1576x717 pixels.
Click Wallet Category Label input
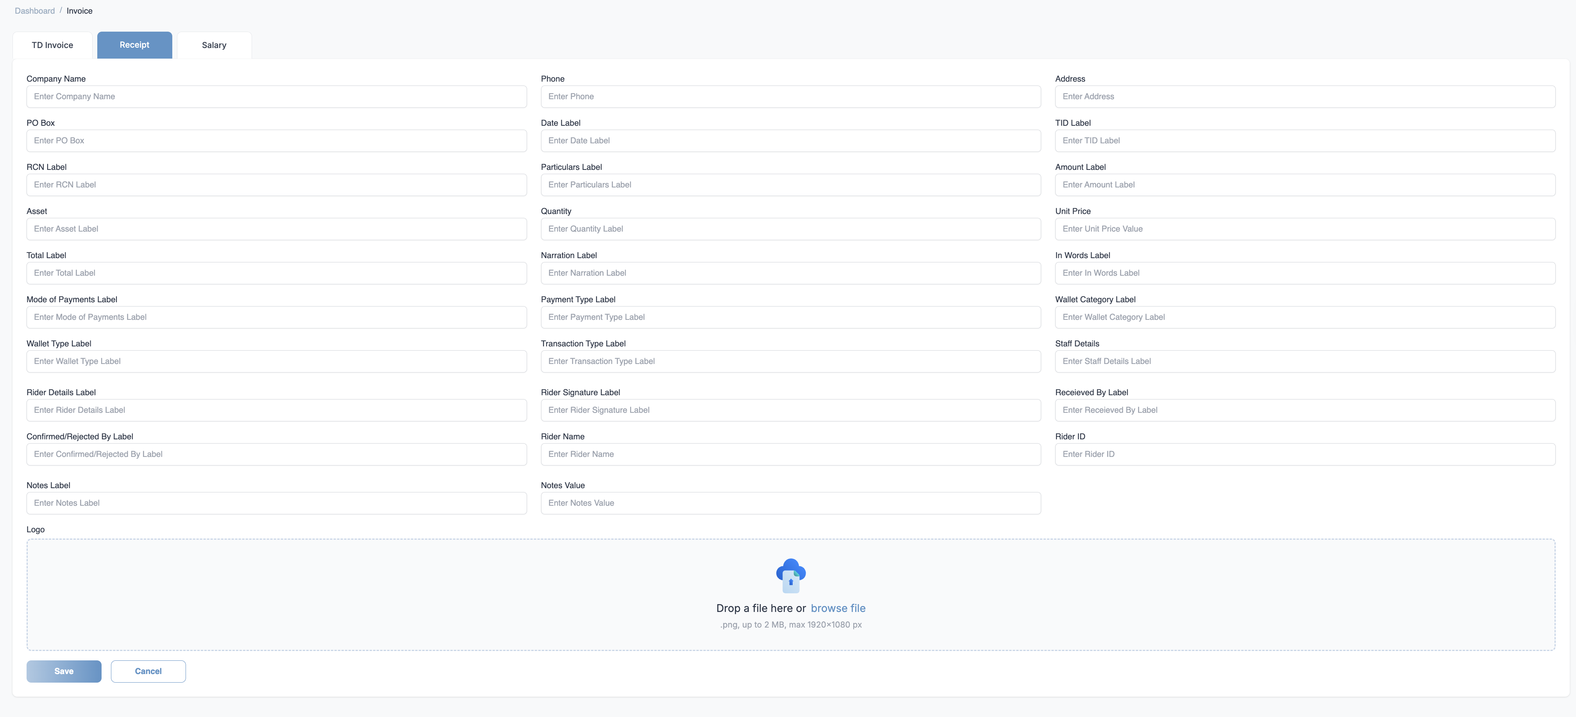click(1305, 317)
